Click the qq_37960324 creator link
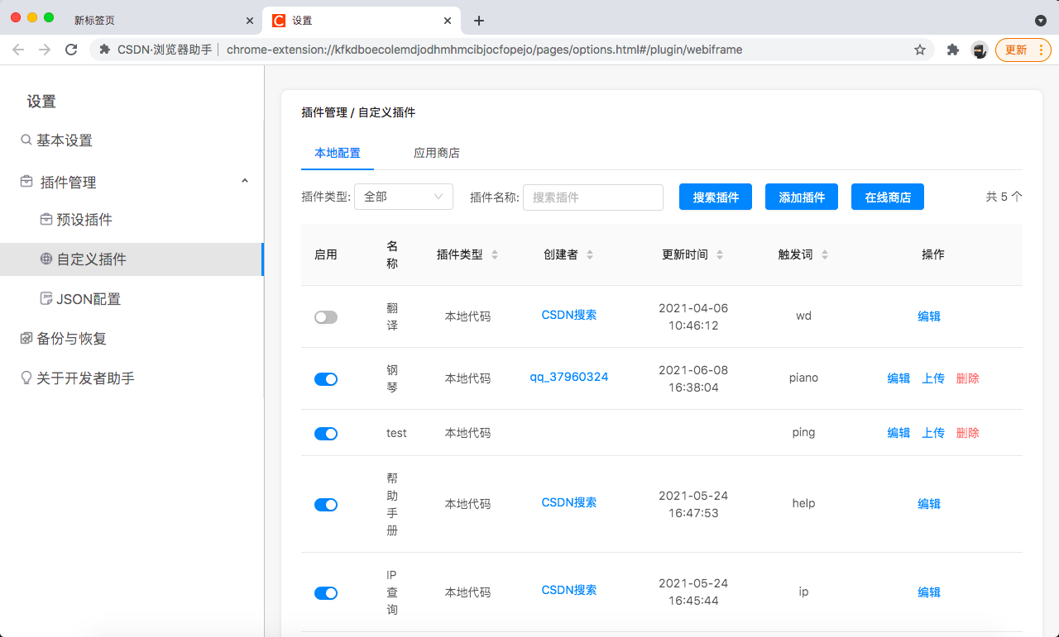1059x637 pixels. pos(569,377)
